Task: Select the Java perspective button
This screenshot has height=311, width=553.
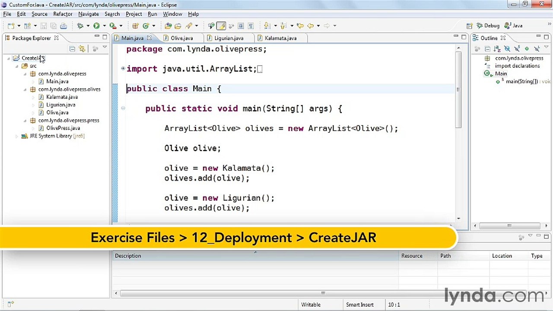Action: [514, 26]
